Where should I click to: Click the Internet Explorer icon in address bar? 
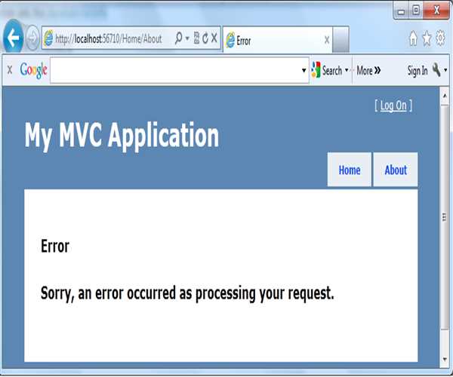(48, 38)
